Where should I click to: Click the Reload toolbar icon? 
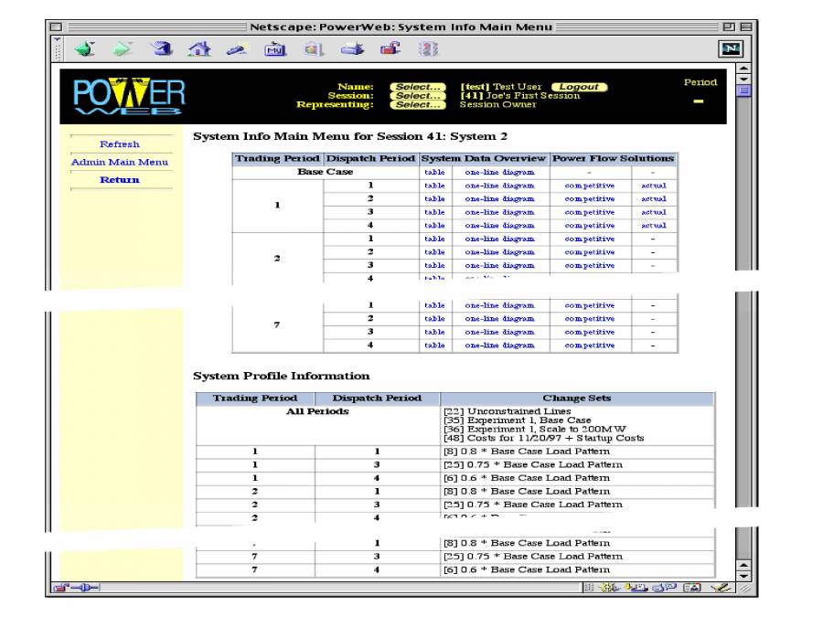pyautogui.click(x=161, y=49)
